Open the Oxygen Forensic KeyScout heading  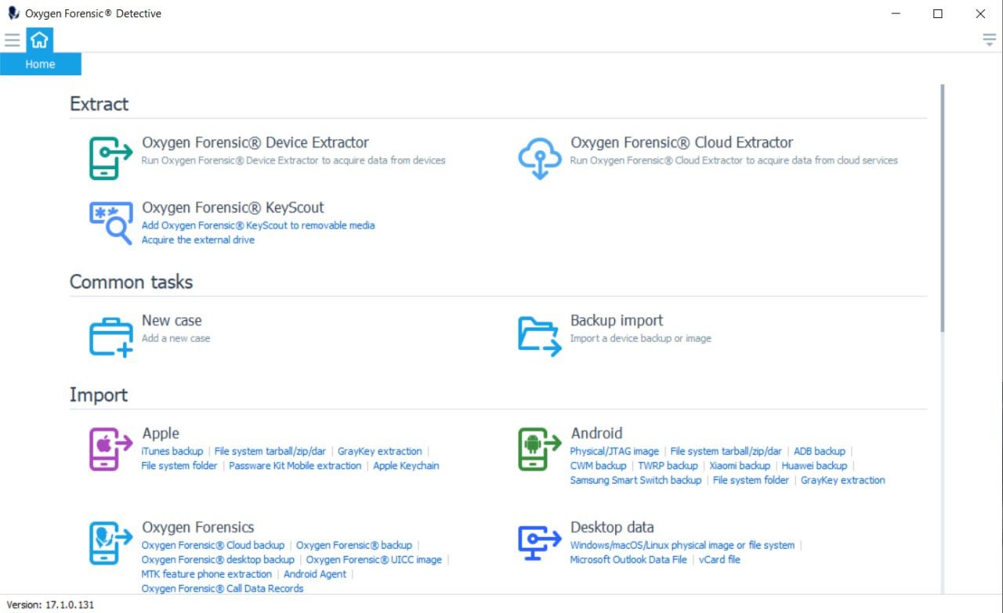233,207
